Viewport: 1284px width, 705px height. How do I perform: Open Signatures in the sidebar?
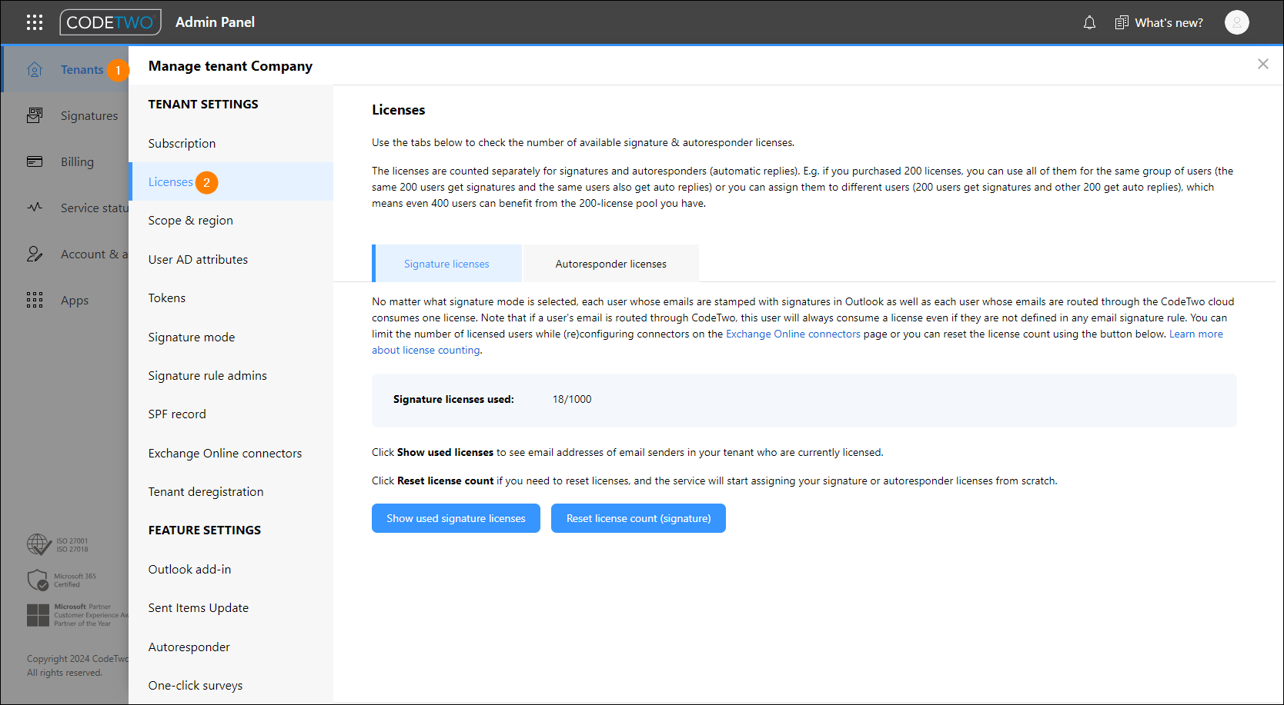[x=89, y=116]
